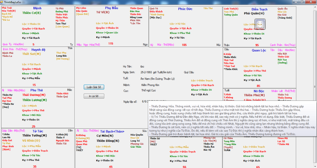
Task: Maximize the TrinhBayLaSo window
Action: tap(302, 2)
